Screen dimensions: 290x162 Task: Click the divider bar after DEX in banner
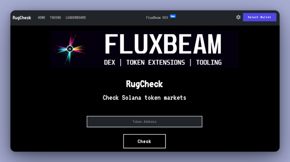pos(121,63)
